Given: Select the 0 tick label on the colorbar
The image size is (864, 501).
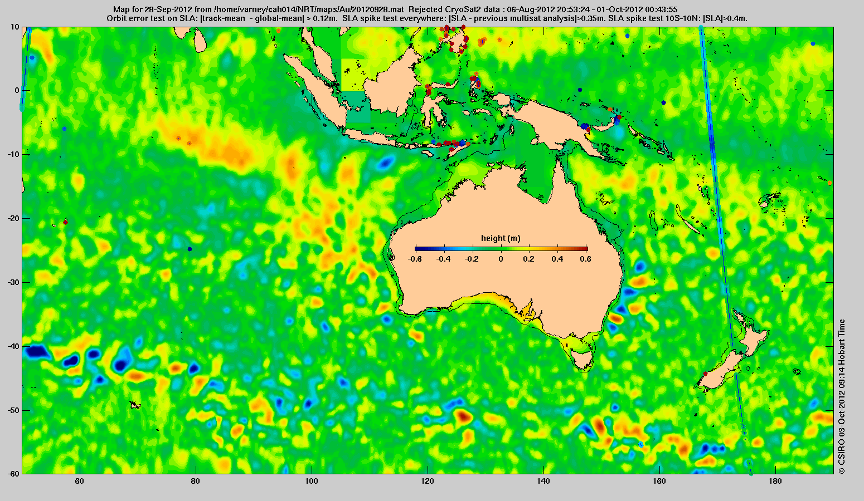Looking at the screenshot, I should tap(501, 259).
